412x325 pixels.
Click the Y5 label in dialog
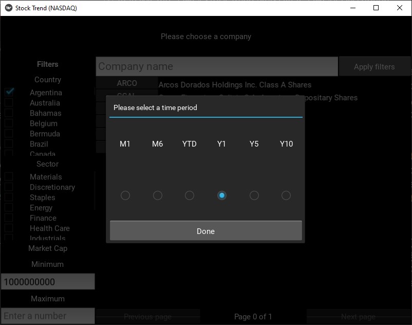point(254,144)
